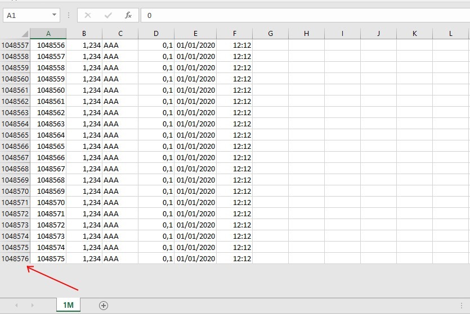Click AAA cell in row 1048559
The image size is (470, 314).
pos(120,67)
